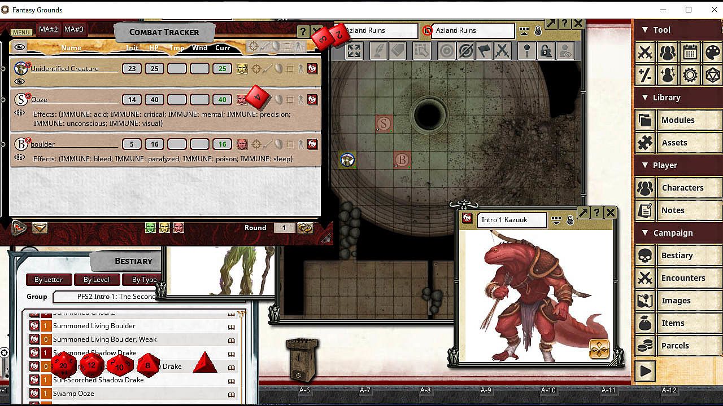Open the Colors palette tool in sidebar
This screenshot has width=723, height=406.
[x=712, y=52]
